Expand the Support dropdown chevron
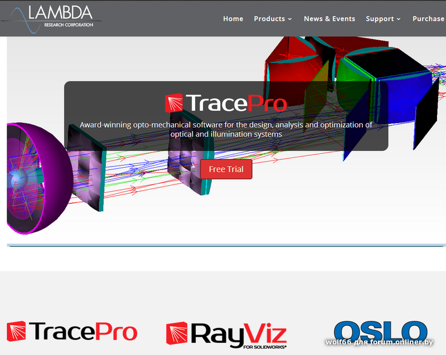This screenshot has height=355, width=446. 399,19
